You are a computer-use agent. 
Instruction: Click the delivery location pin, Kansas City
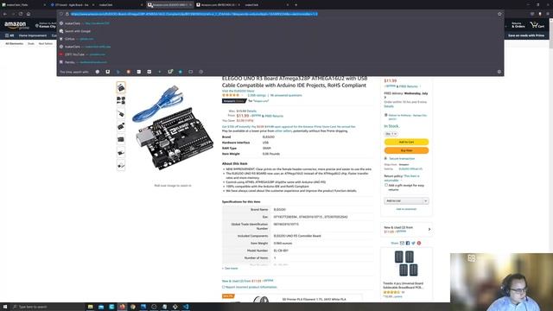pos(46,25)
